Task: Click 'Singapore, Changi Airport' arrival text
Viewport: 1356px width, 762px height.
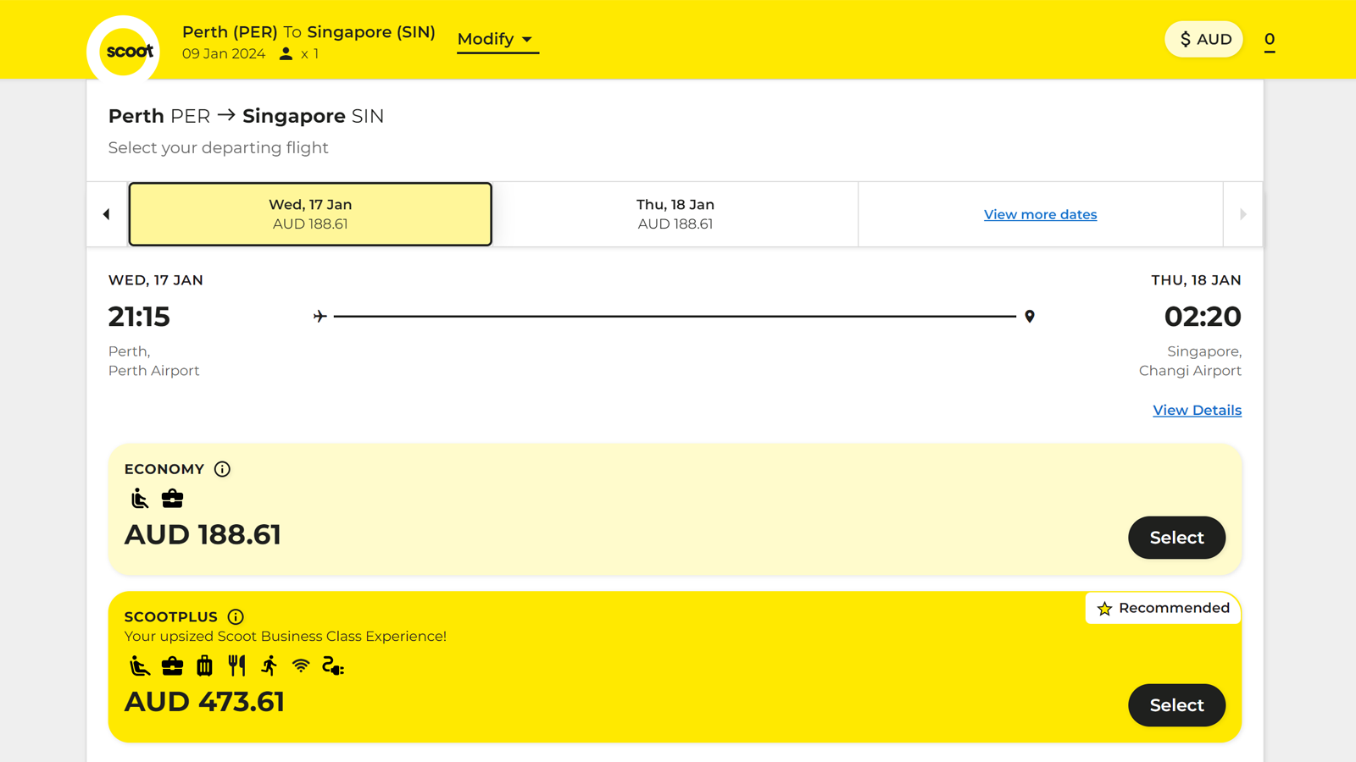Action: 1190,361
